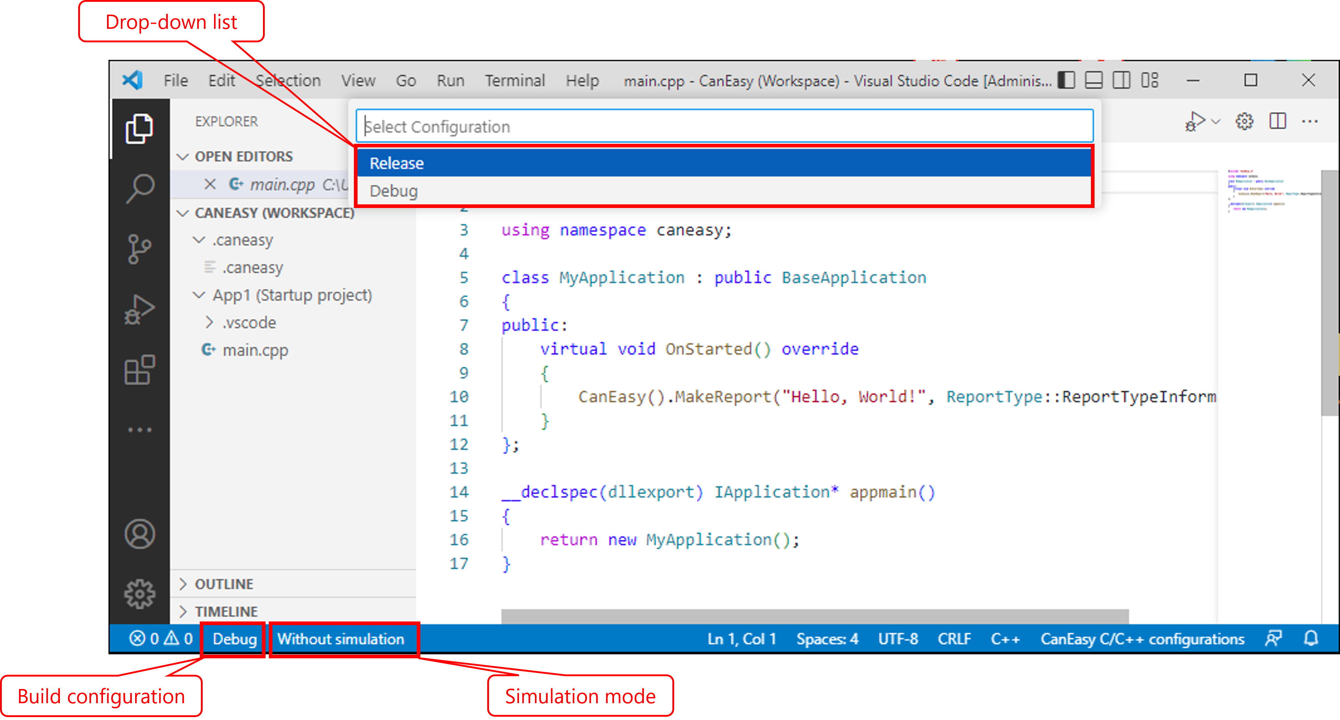
Task: Click the Select Configuration input box
Action: click(724, 126)
